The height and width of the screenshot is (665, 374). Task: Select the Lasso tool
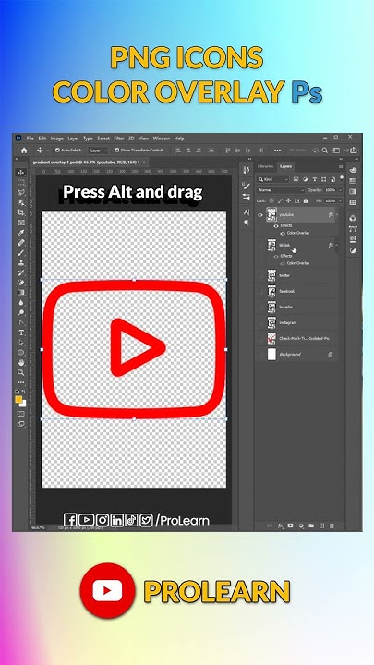click(x=20, y=192)
